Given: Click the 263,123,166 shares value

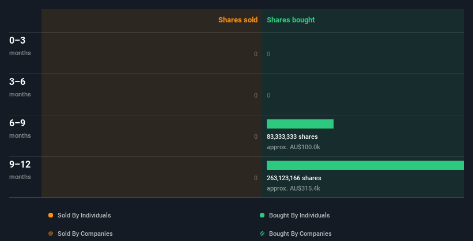Looking at the screenshot, I should [294, 178].
